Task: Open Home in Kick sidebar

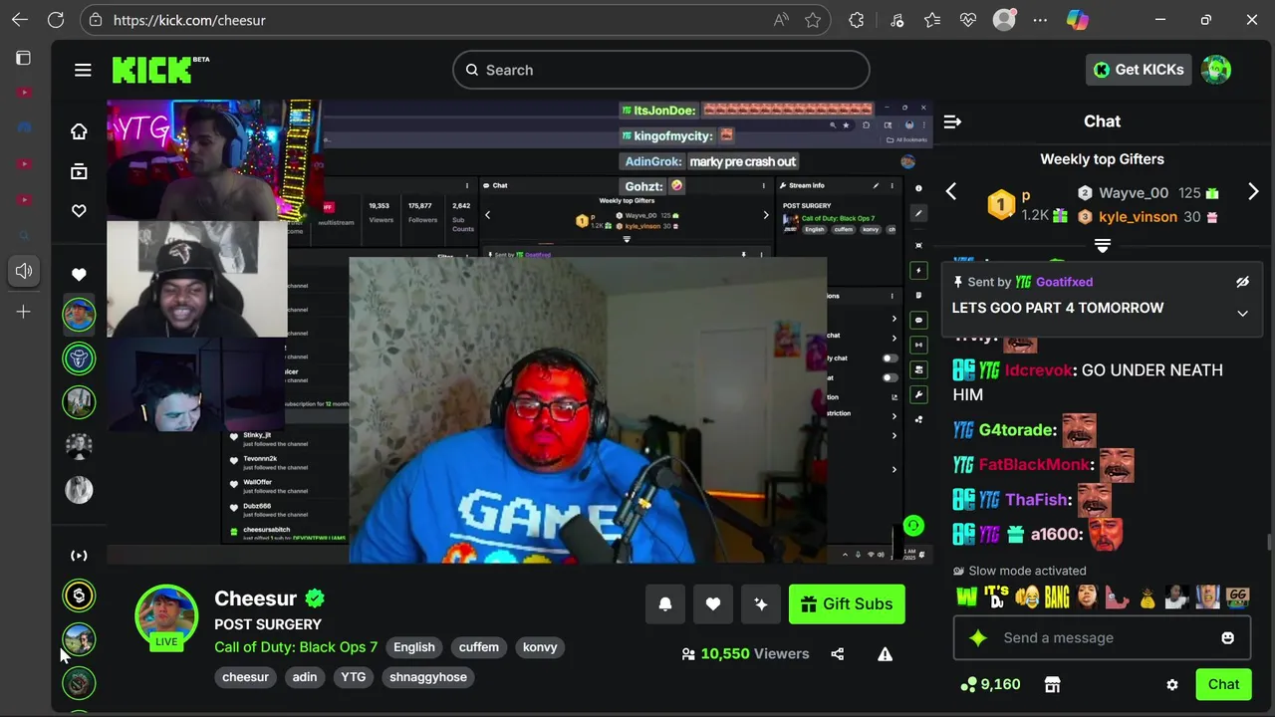Action: (x=79, y=131)
